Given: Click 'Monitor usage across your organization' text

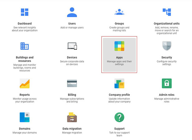Looking at the screenshot, I should click(25, 100).
